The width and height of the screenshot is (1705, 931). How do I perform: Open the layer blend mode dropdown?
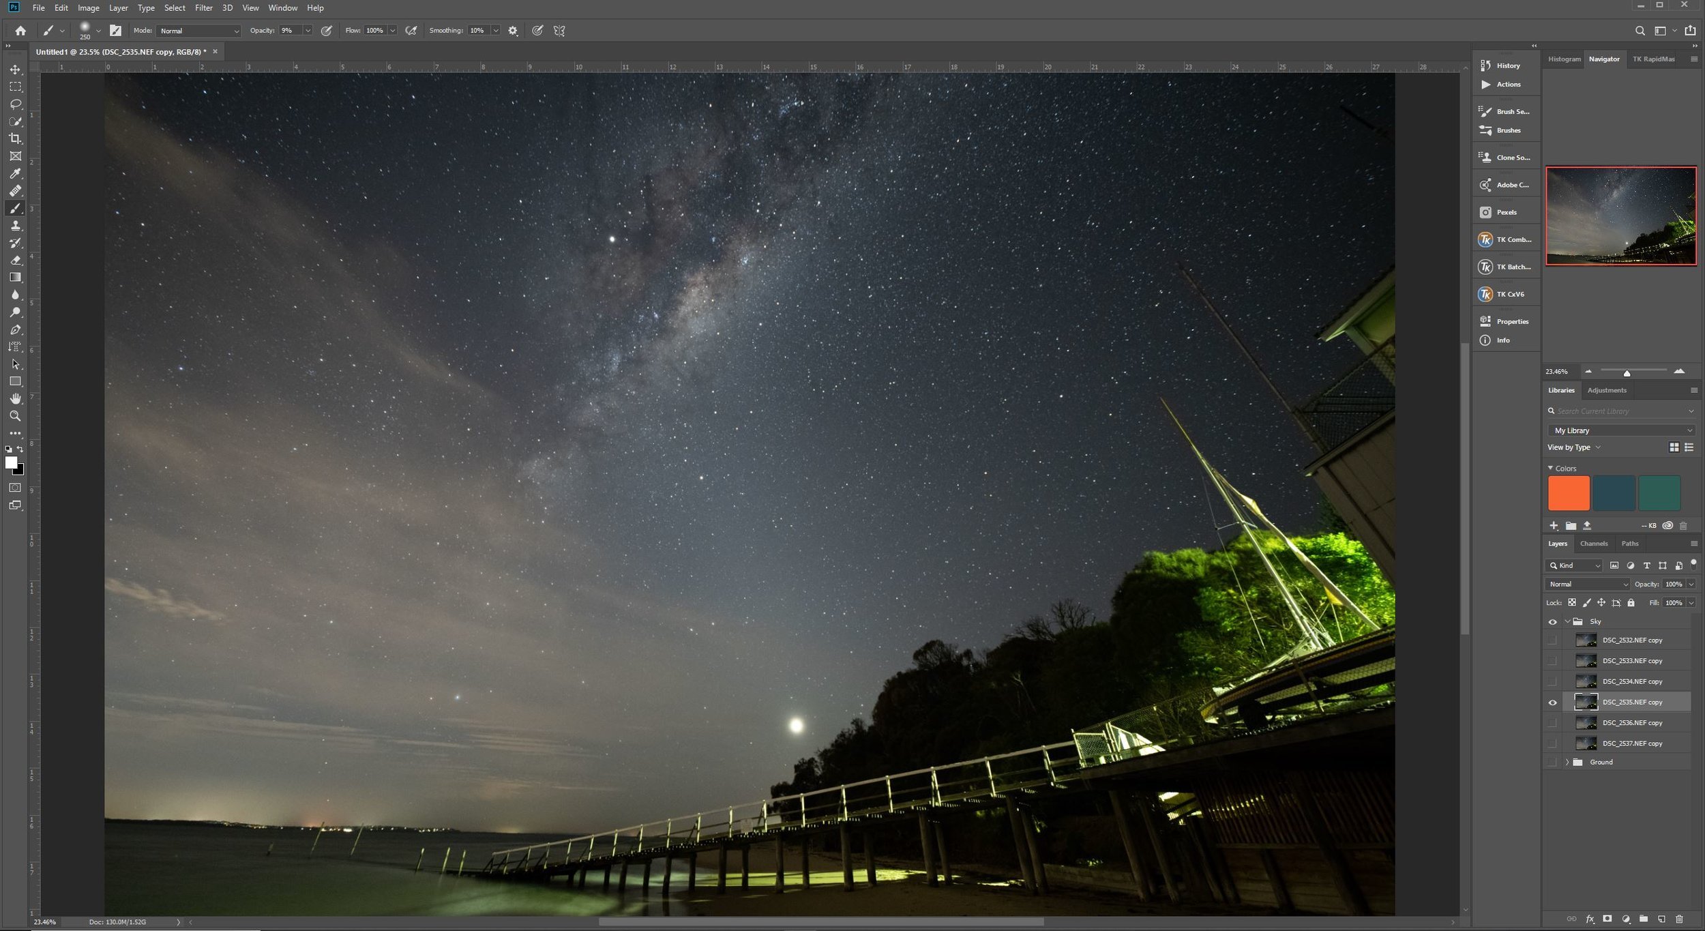pyautogui.click(x=1588, y=585)
